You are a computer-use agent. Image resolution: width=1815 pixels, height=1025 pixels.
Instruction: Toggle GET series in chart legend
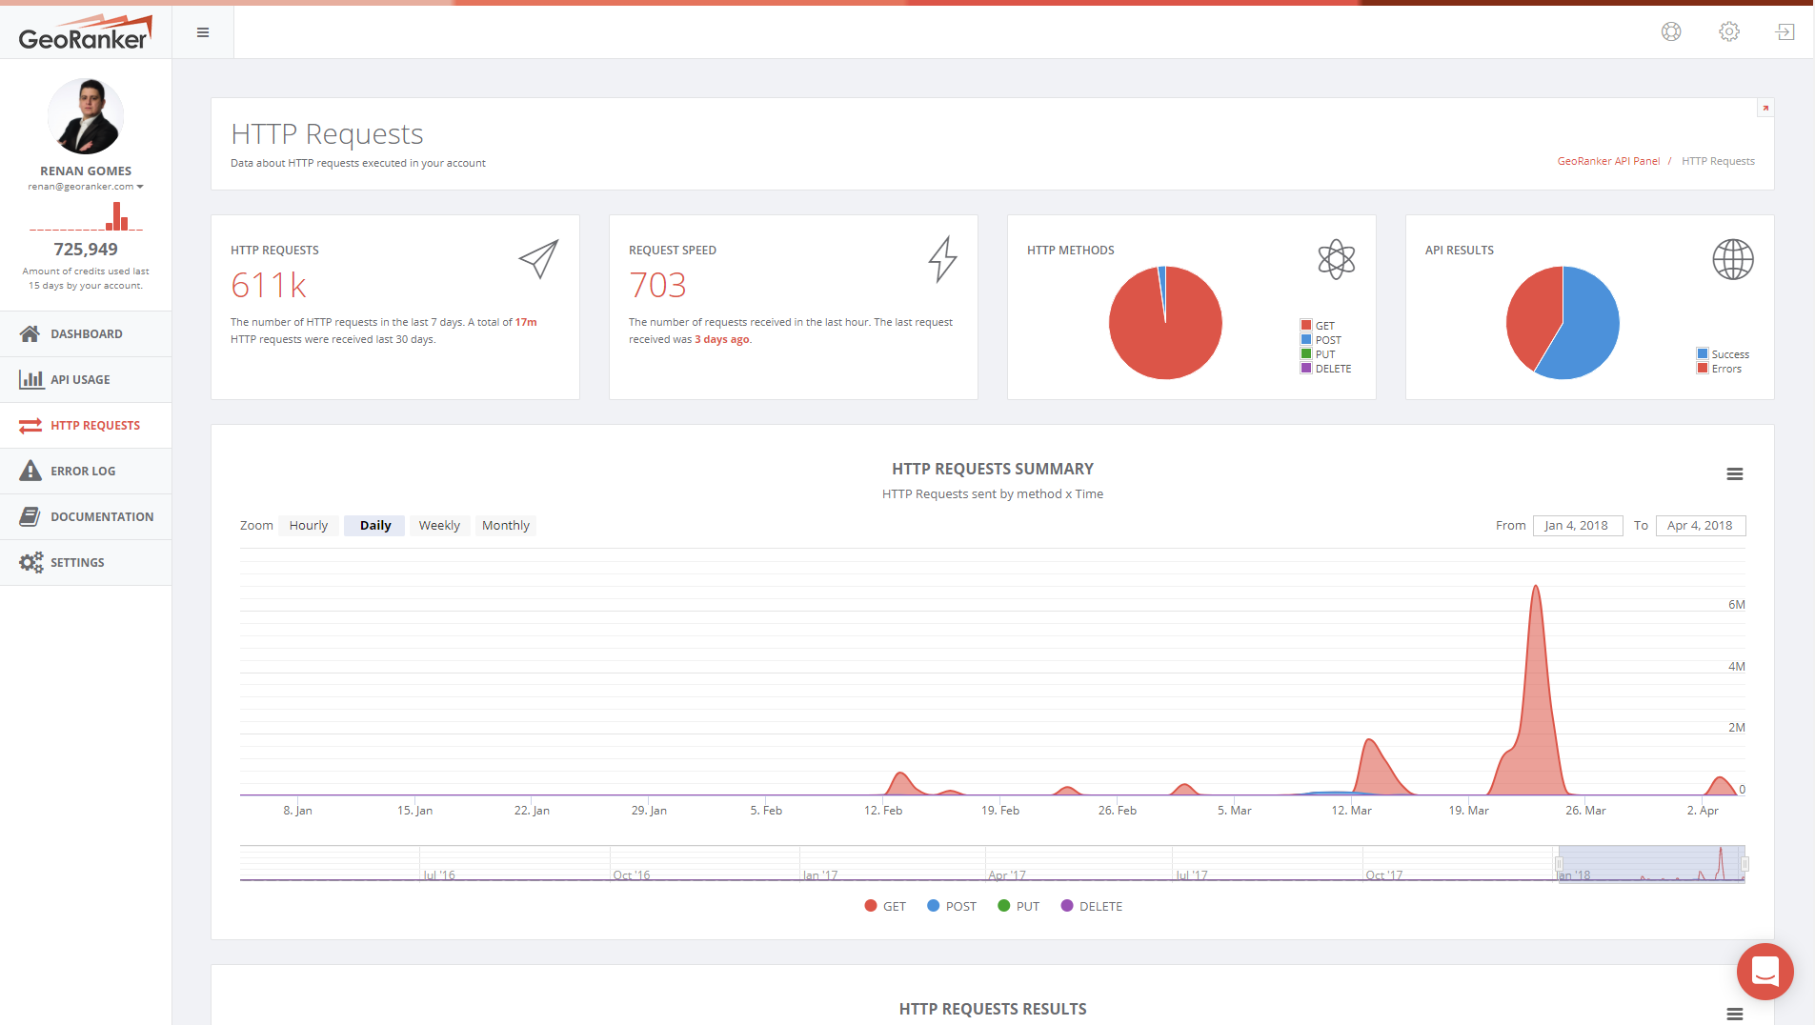coord(885,906)
